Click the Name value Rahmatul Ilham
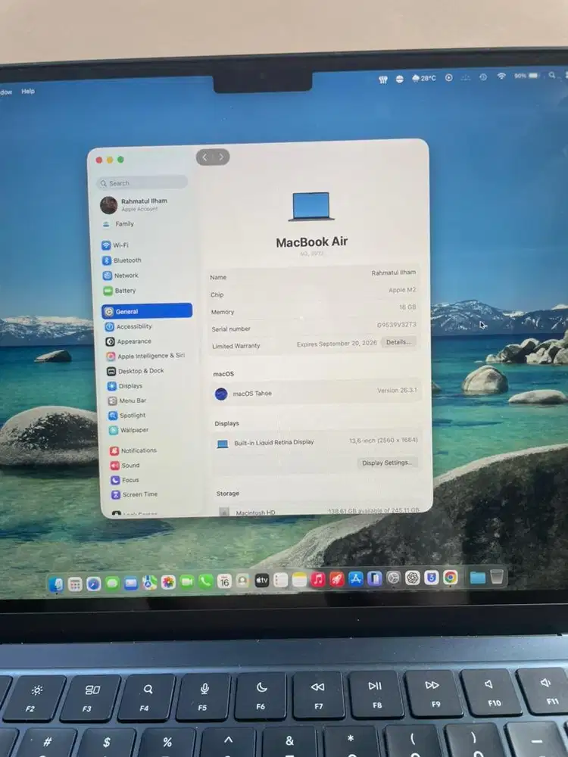 (x=394, y=273)
